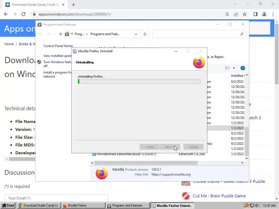The height and width of the screenshot is (209, 279).
Task: Open Chrome tab search chevron
Action: (x=235, y=4)
